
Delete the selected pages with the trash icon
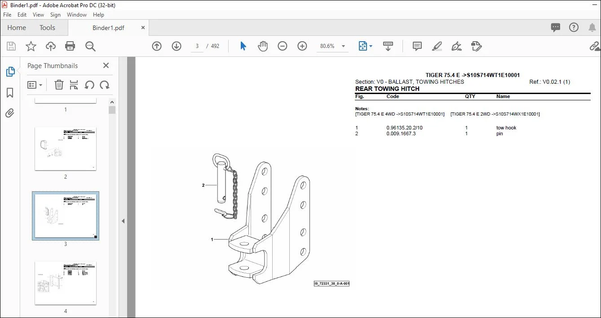coord(59,85)
